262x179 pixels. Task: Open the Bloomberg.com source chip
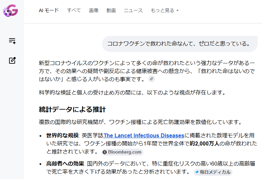click(122, 152)
